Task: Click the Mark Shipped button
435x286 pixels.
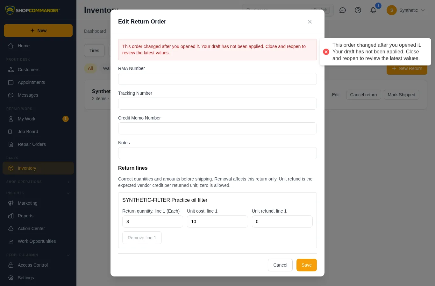Action: point(402,95)
